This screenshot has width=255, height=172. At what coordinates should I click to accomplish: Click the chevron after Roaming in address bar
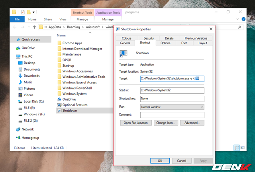pyautogui.click(x=83, y=27)
